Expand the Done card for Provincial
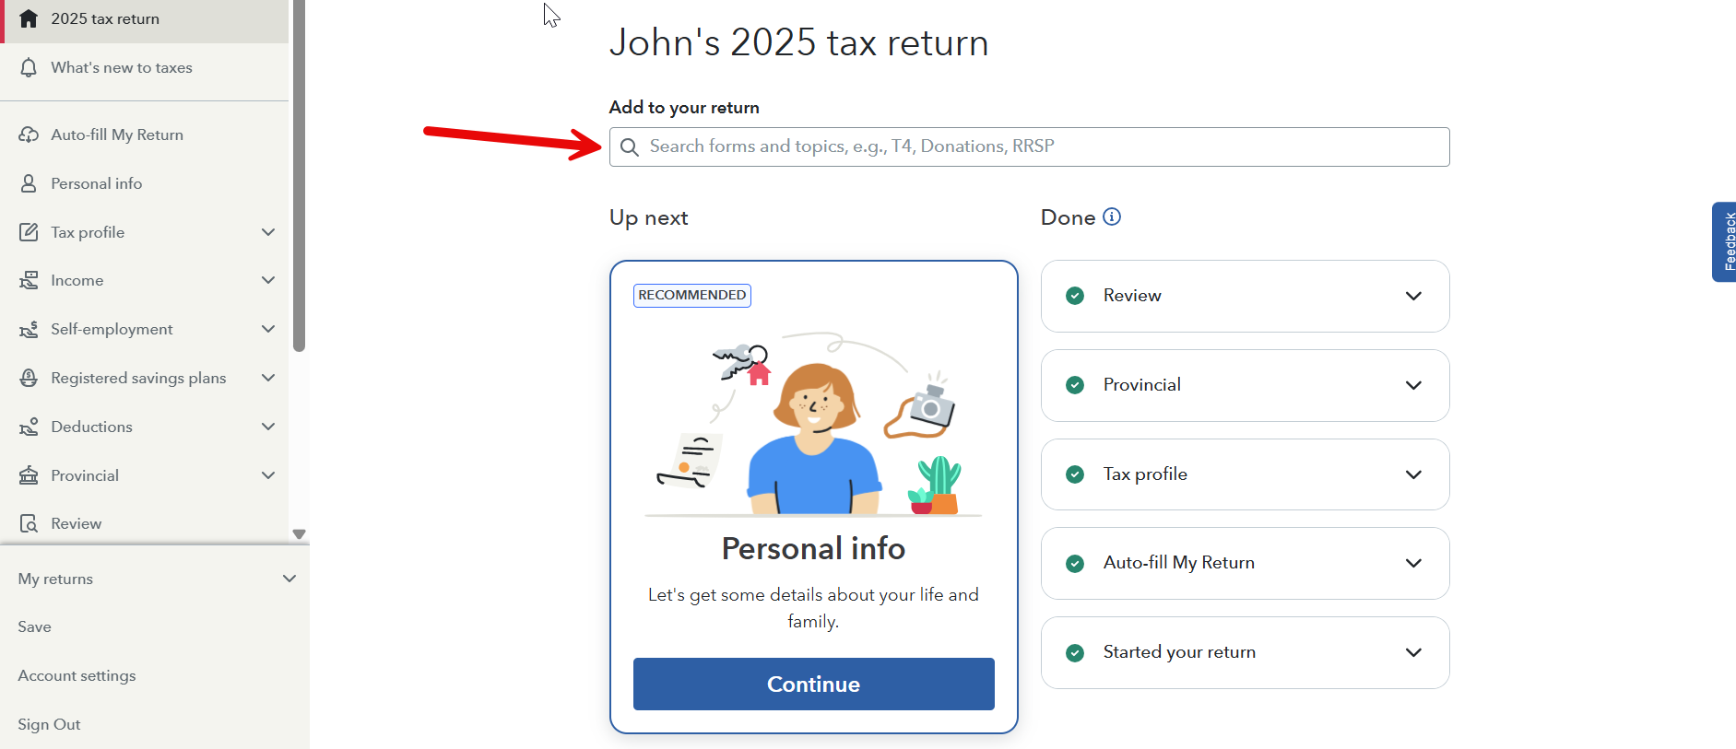This screenshot has height=749, width=1736. 1413,385
